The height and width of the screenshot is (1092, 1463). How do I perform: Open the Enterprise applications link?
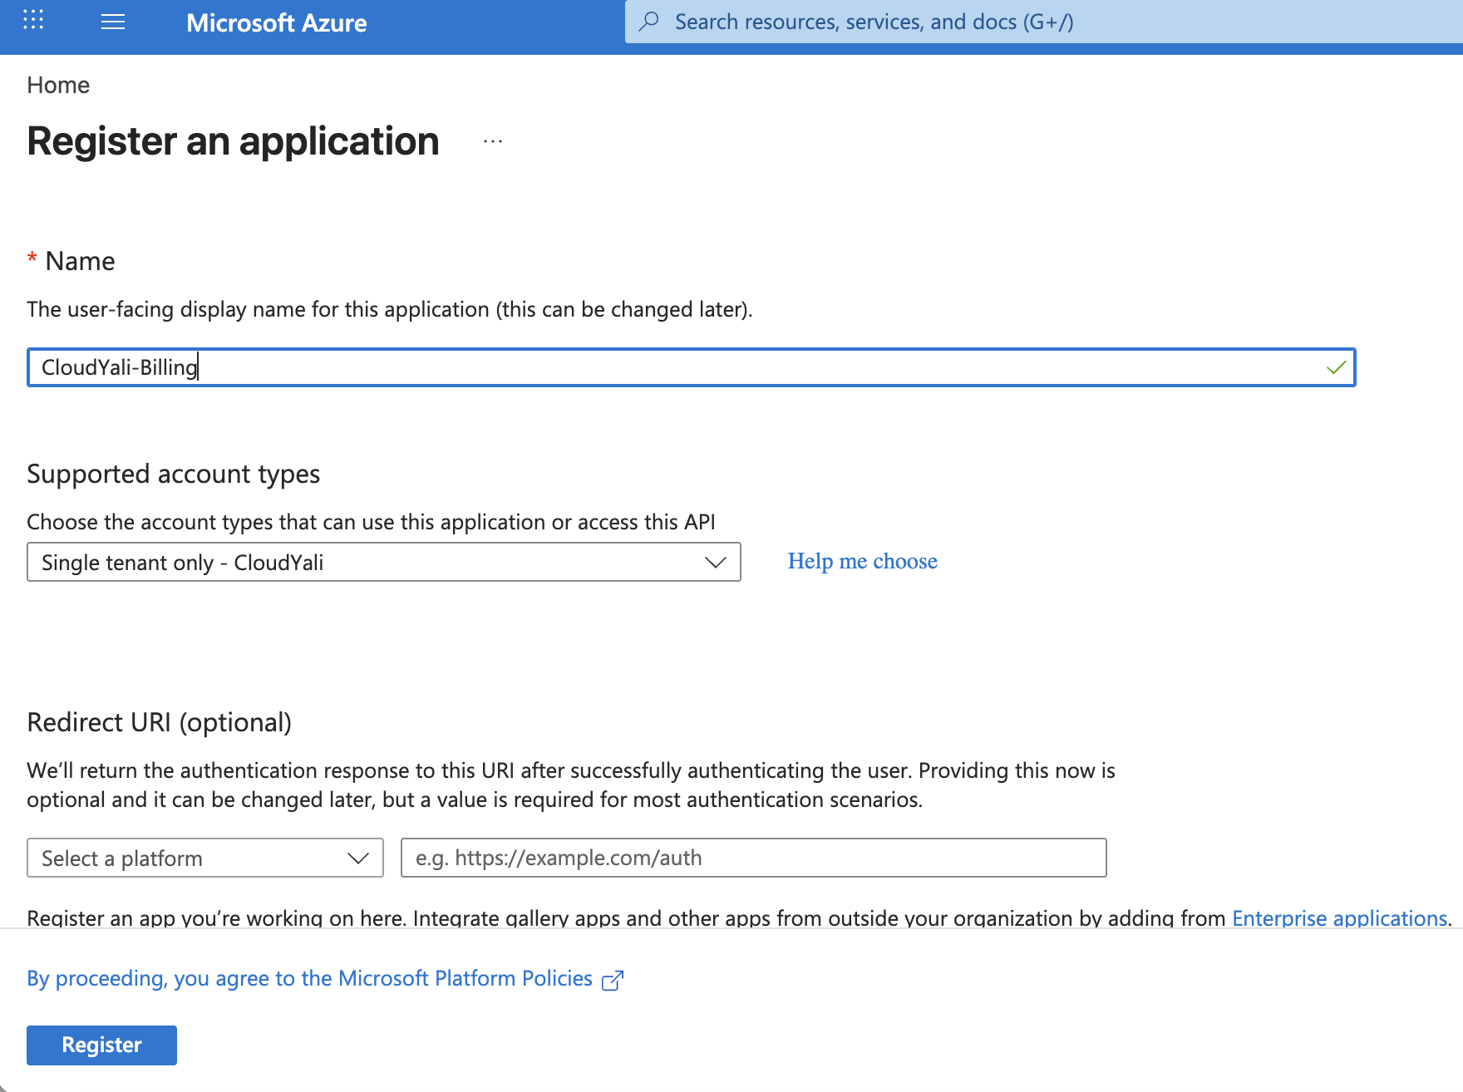(1339, 918)
